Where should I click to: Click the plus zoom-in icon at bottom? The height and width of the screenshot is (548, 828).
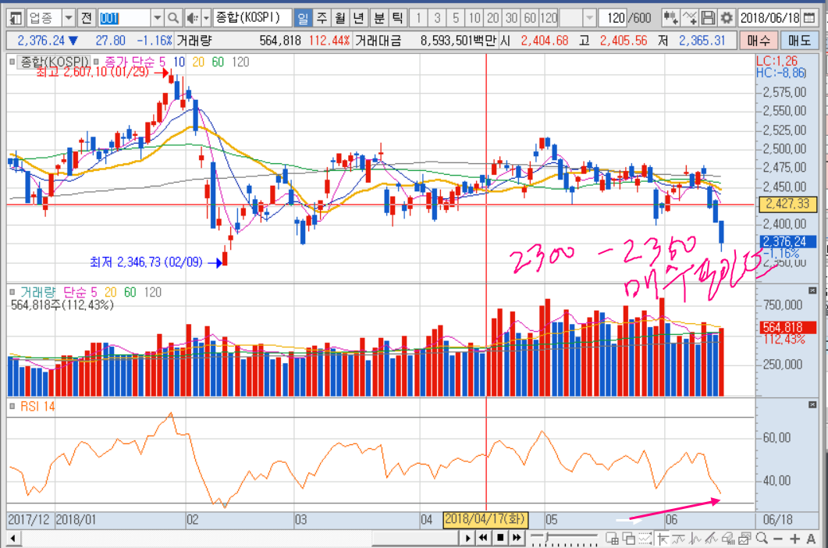point(794,538)
